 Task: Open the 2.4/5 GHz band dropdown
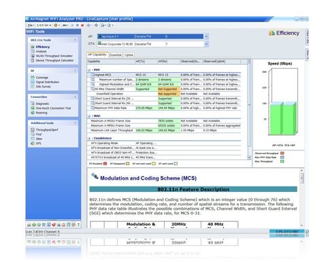pos(44,25)
